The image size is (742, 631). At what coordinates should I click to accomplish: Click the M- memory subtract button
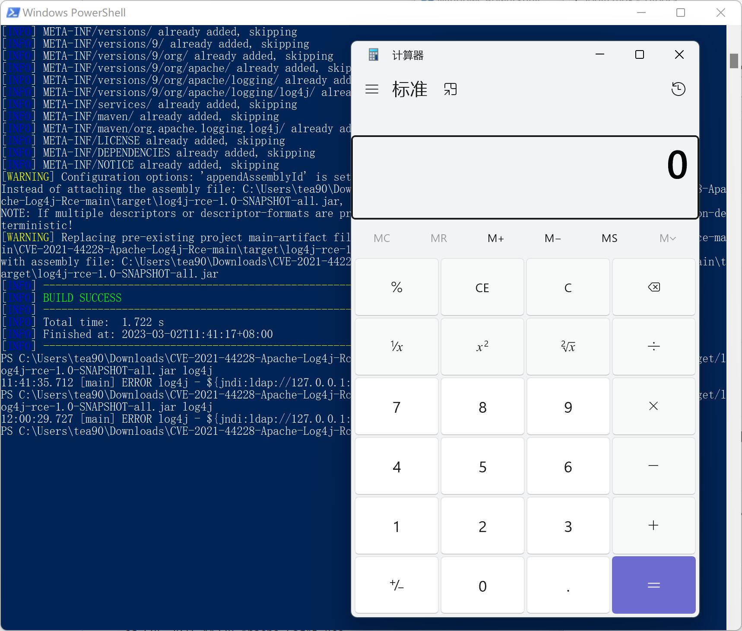click(553, 238)
